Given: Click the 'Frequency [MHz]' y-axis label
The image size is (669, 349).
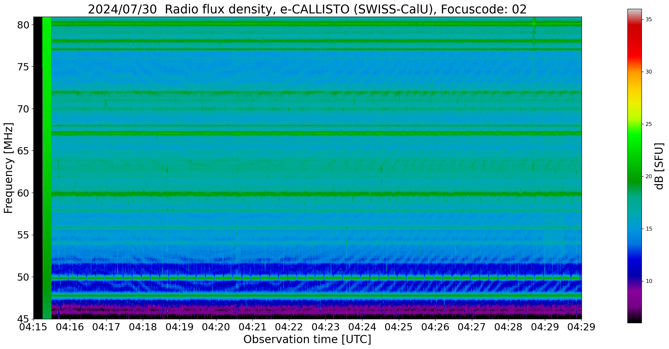Looking at the screenshot, I should [x=9, y=168].
